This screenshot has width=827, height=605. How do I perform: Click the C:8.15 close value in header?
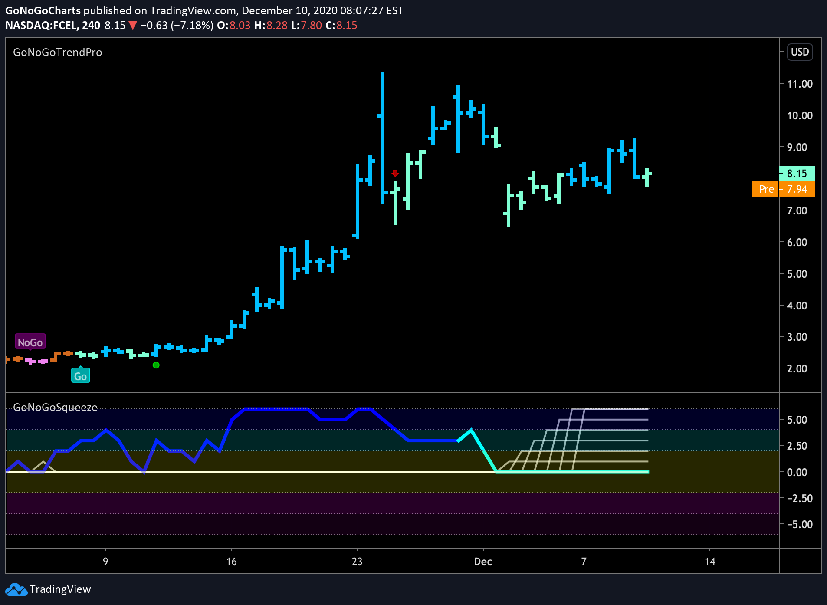click(341, 26)
